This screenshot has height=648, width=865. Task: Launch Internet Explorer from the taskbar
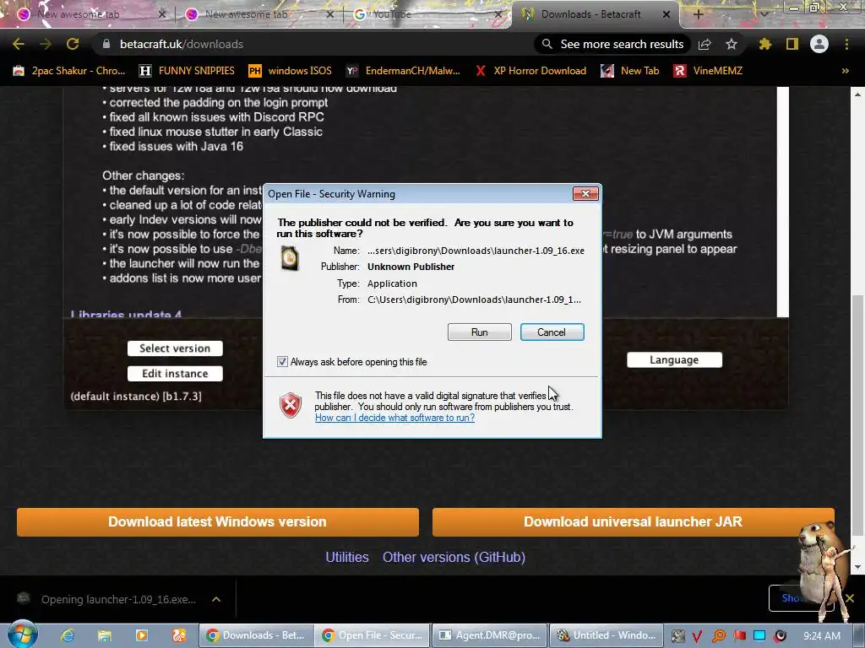click(68, 635)
